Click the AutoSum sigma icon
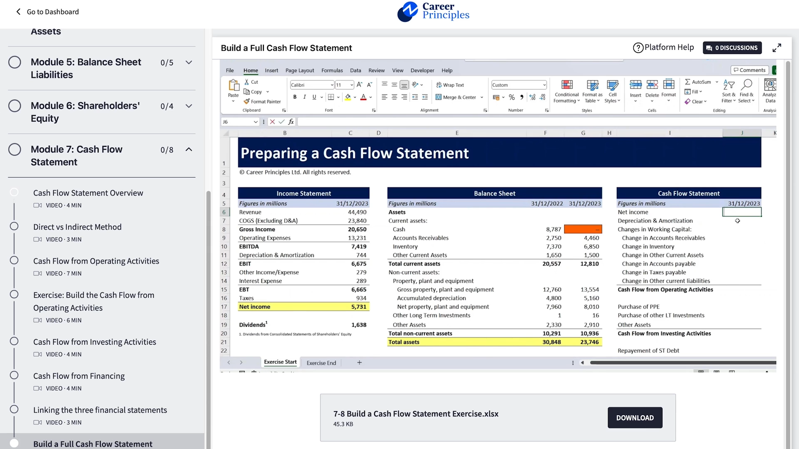799x449 pixels. pyautogui.click(x=687, y=82)
